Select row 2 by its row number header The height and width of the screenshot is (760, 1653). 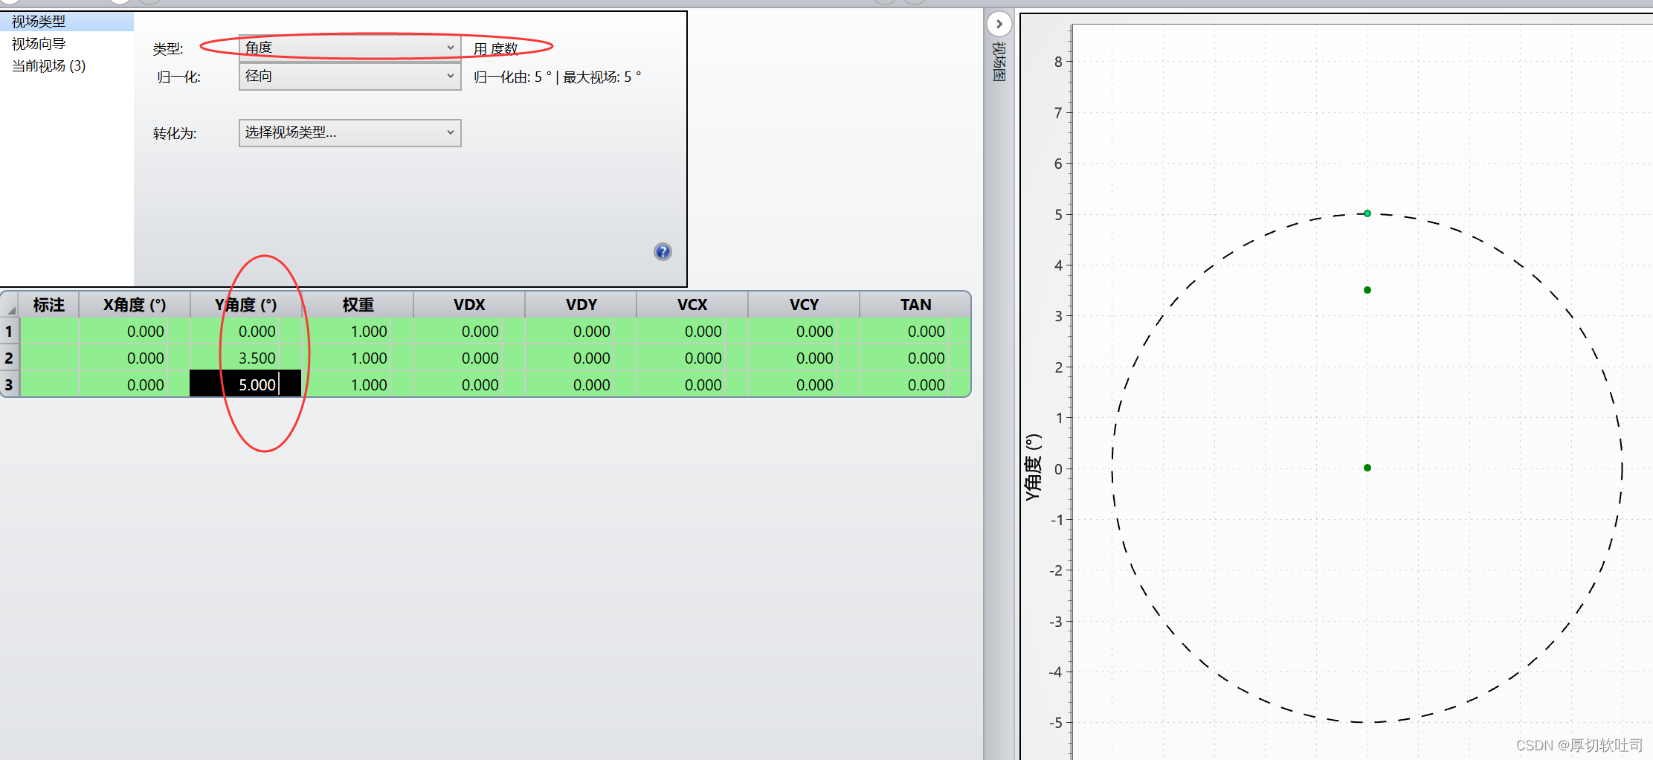click(x=10, y=358)
